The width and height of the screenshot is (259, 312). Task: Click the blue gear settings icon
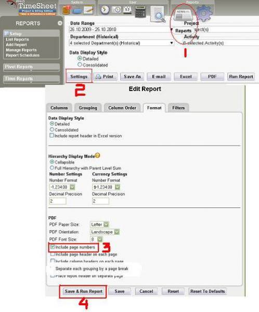203,13
